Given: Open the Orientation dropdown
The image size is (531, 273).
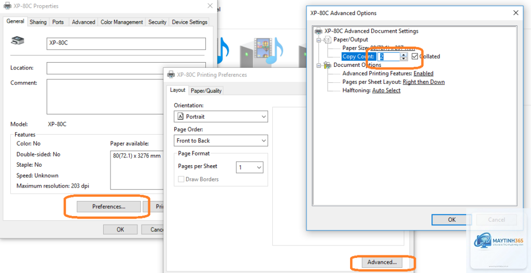Looking at the screenshot, I should click(x=221, y=117).
